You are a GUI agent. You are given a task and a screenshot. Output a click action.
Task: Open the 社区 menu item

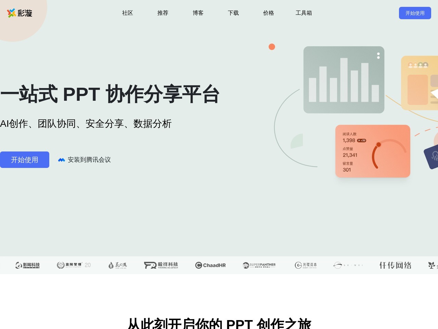point(127,13)
